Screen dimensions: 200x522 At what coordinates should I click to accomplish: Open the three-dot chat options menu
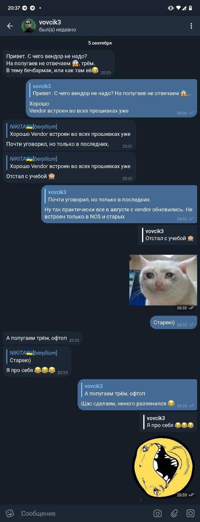pos(191,26)
